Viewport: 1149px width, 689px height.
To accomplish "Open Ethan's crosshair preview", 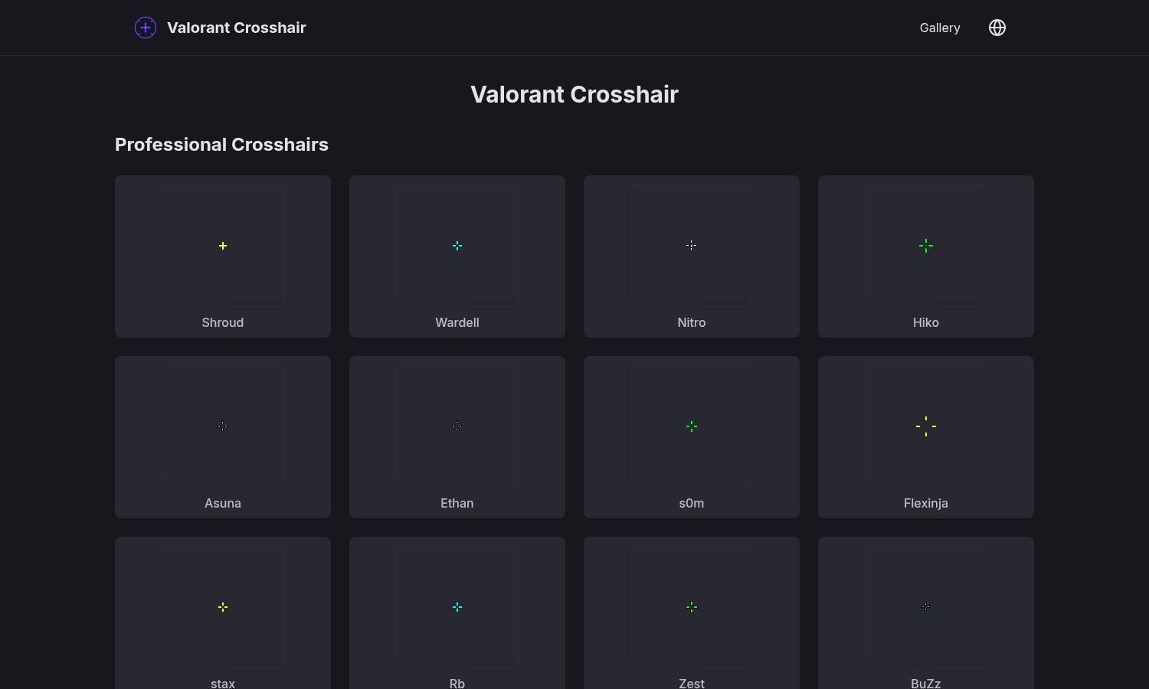I will point(457,426).
